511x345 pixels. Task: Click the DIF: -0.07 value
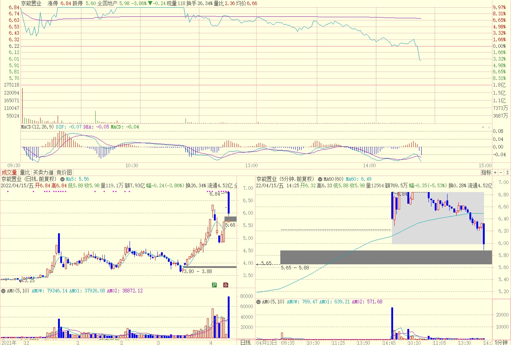coord(69,127)
